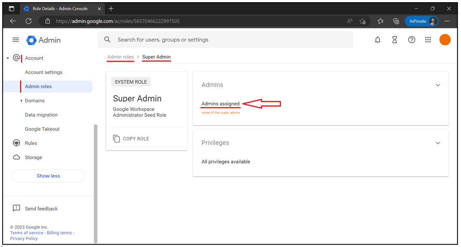The width and height of the screenshot is (461, 247).
Task: Open the collections icon
Action: (x=396, y=21)
